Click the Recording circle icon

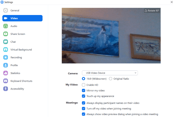pos(6,57)
